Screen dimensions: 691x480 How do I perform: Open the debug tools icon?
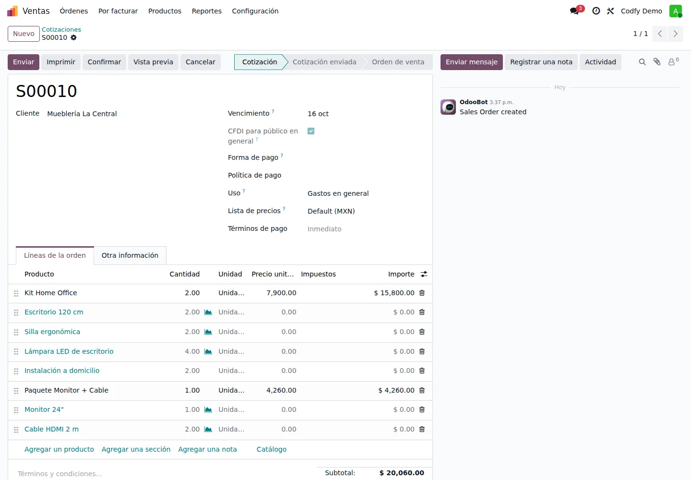click(x=610, y=11)
